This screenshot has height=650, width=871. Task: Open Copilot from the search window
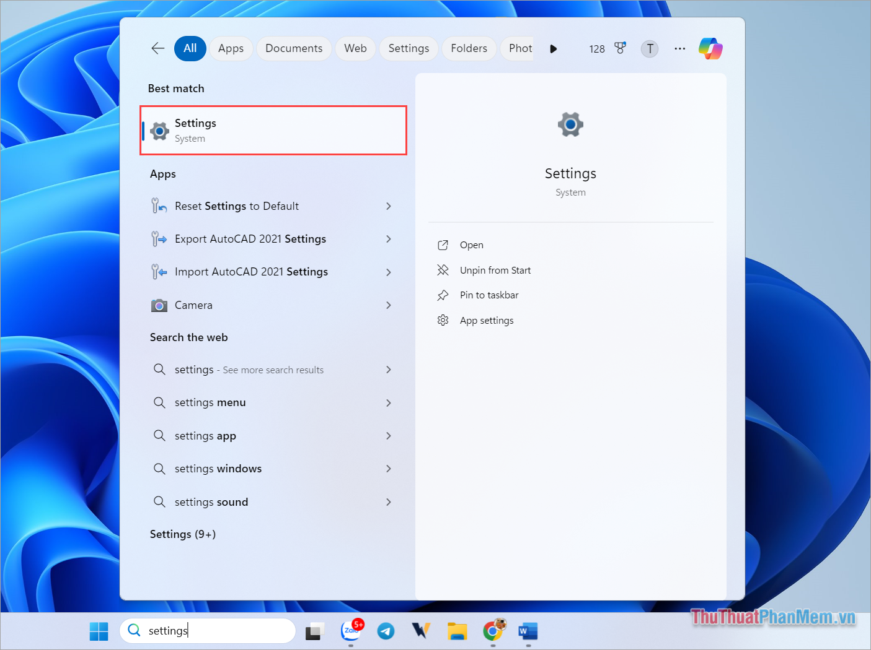[710, 48]
